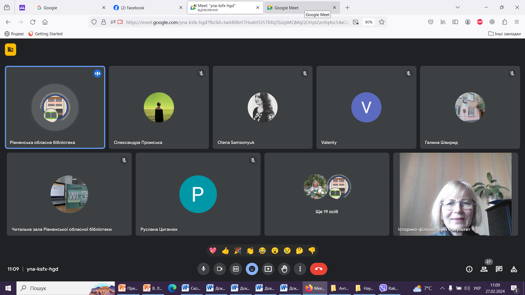
Task: Send the clapping hands reaction
Action: pyautogui.click(x=250, y=250)
